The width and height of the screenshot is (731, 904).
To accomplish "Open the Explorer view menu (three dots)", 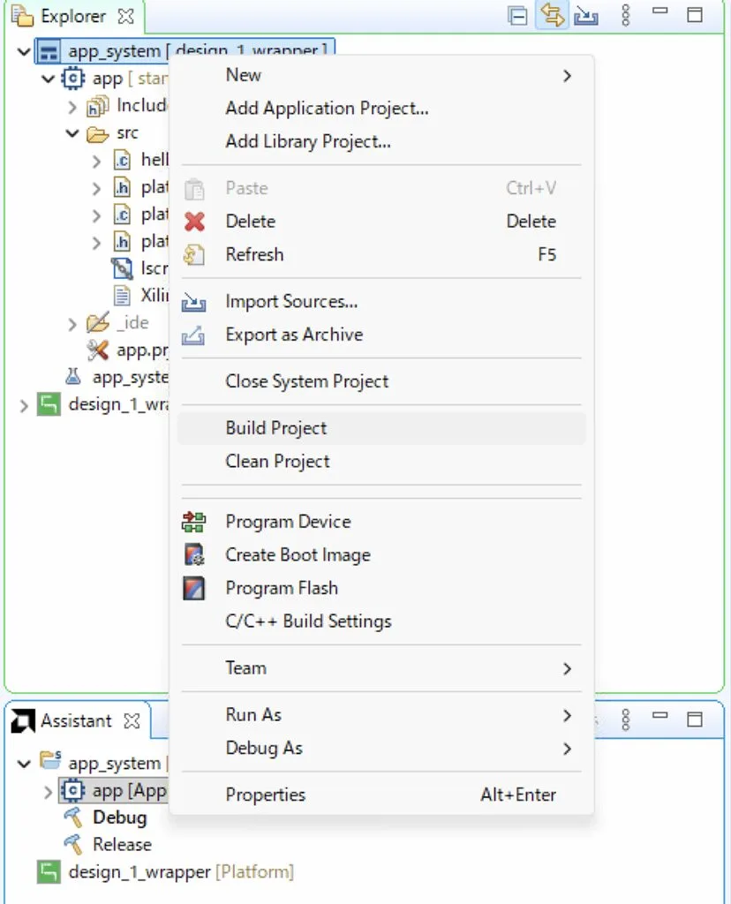I will pyautogui.click(x=626, y=16).
